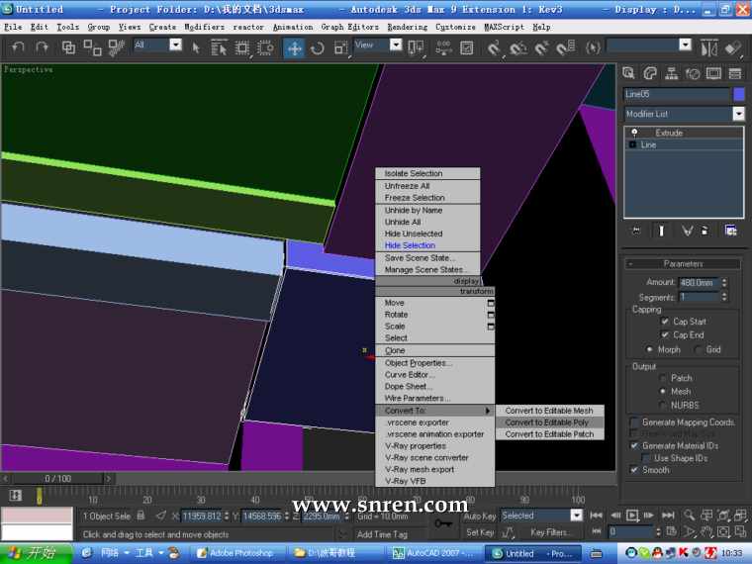
Task: Click the blue object color swatch
Action: [x=738, y=94]
